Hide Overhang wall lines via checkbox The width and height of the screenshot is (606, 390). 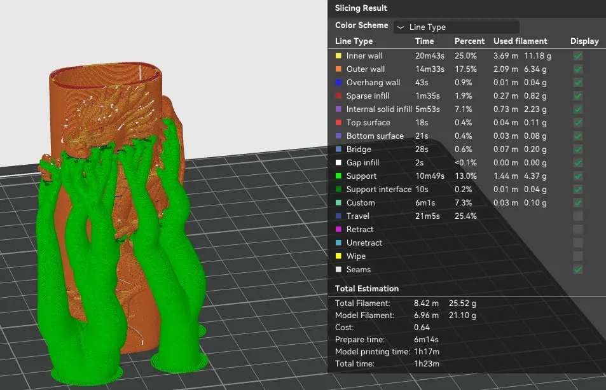coord(578,82)
